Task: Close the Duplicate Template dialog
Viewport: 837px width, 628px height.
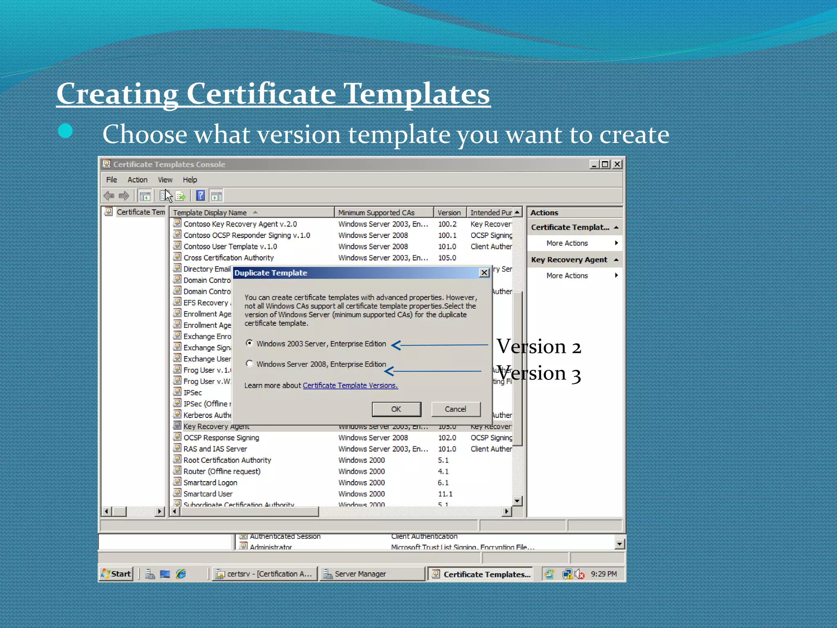Action: click(484, 273)
